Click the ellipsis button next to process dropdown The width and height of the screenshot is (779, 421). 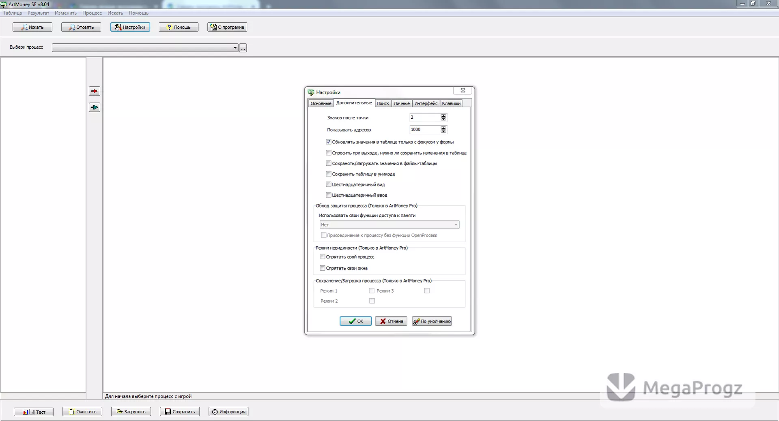[x=243, y=48]
